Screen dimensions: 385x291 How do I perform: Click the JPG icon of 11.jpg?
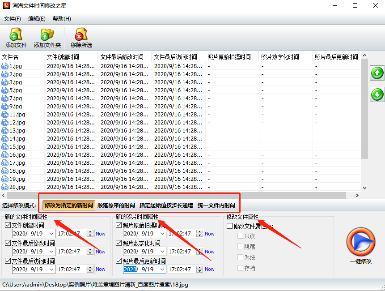point(5,115)
